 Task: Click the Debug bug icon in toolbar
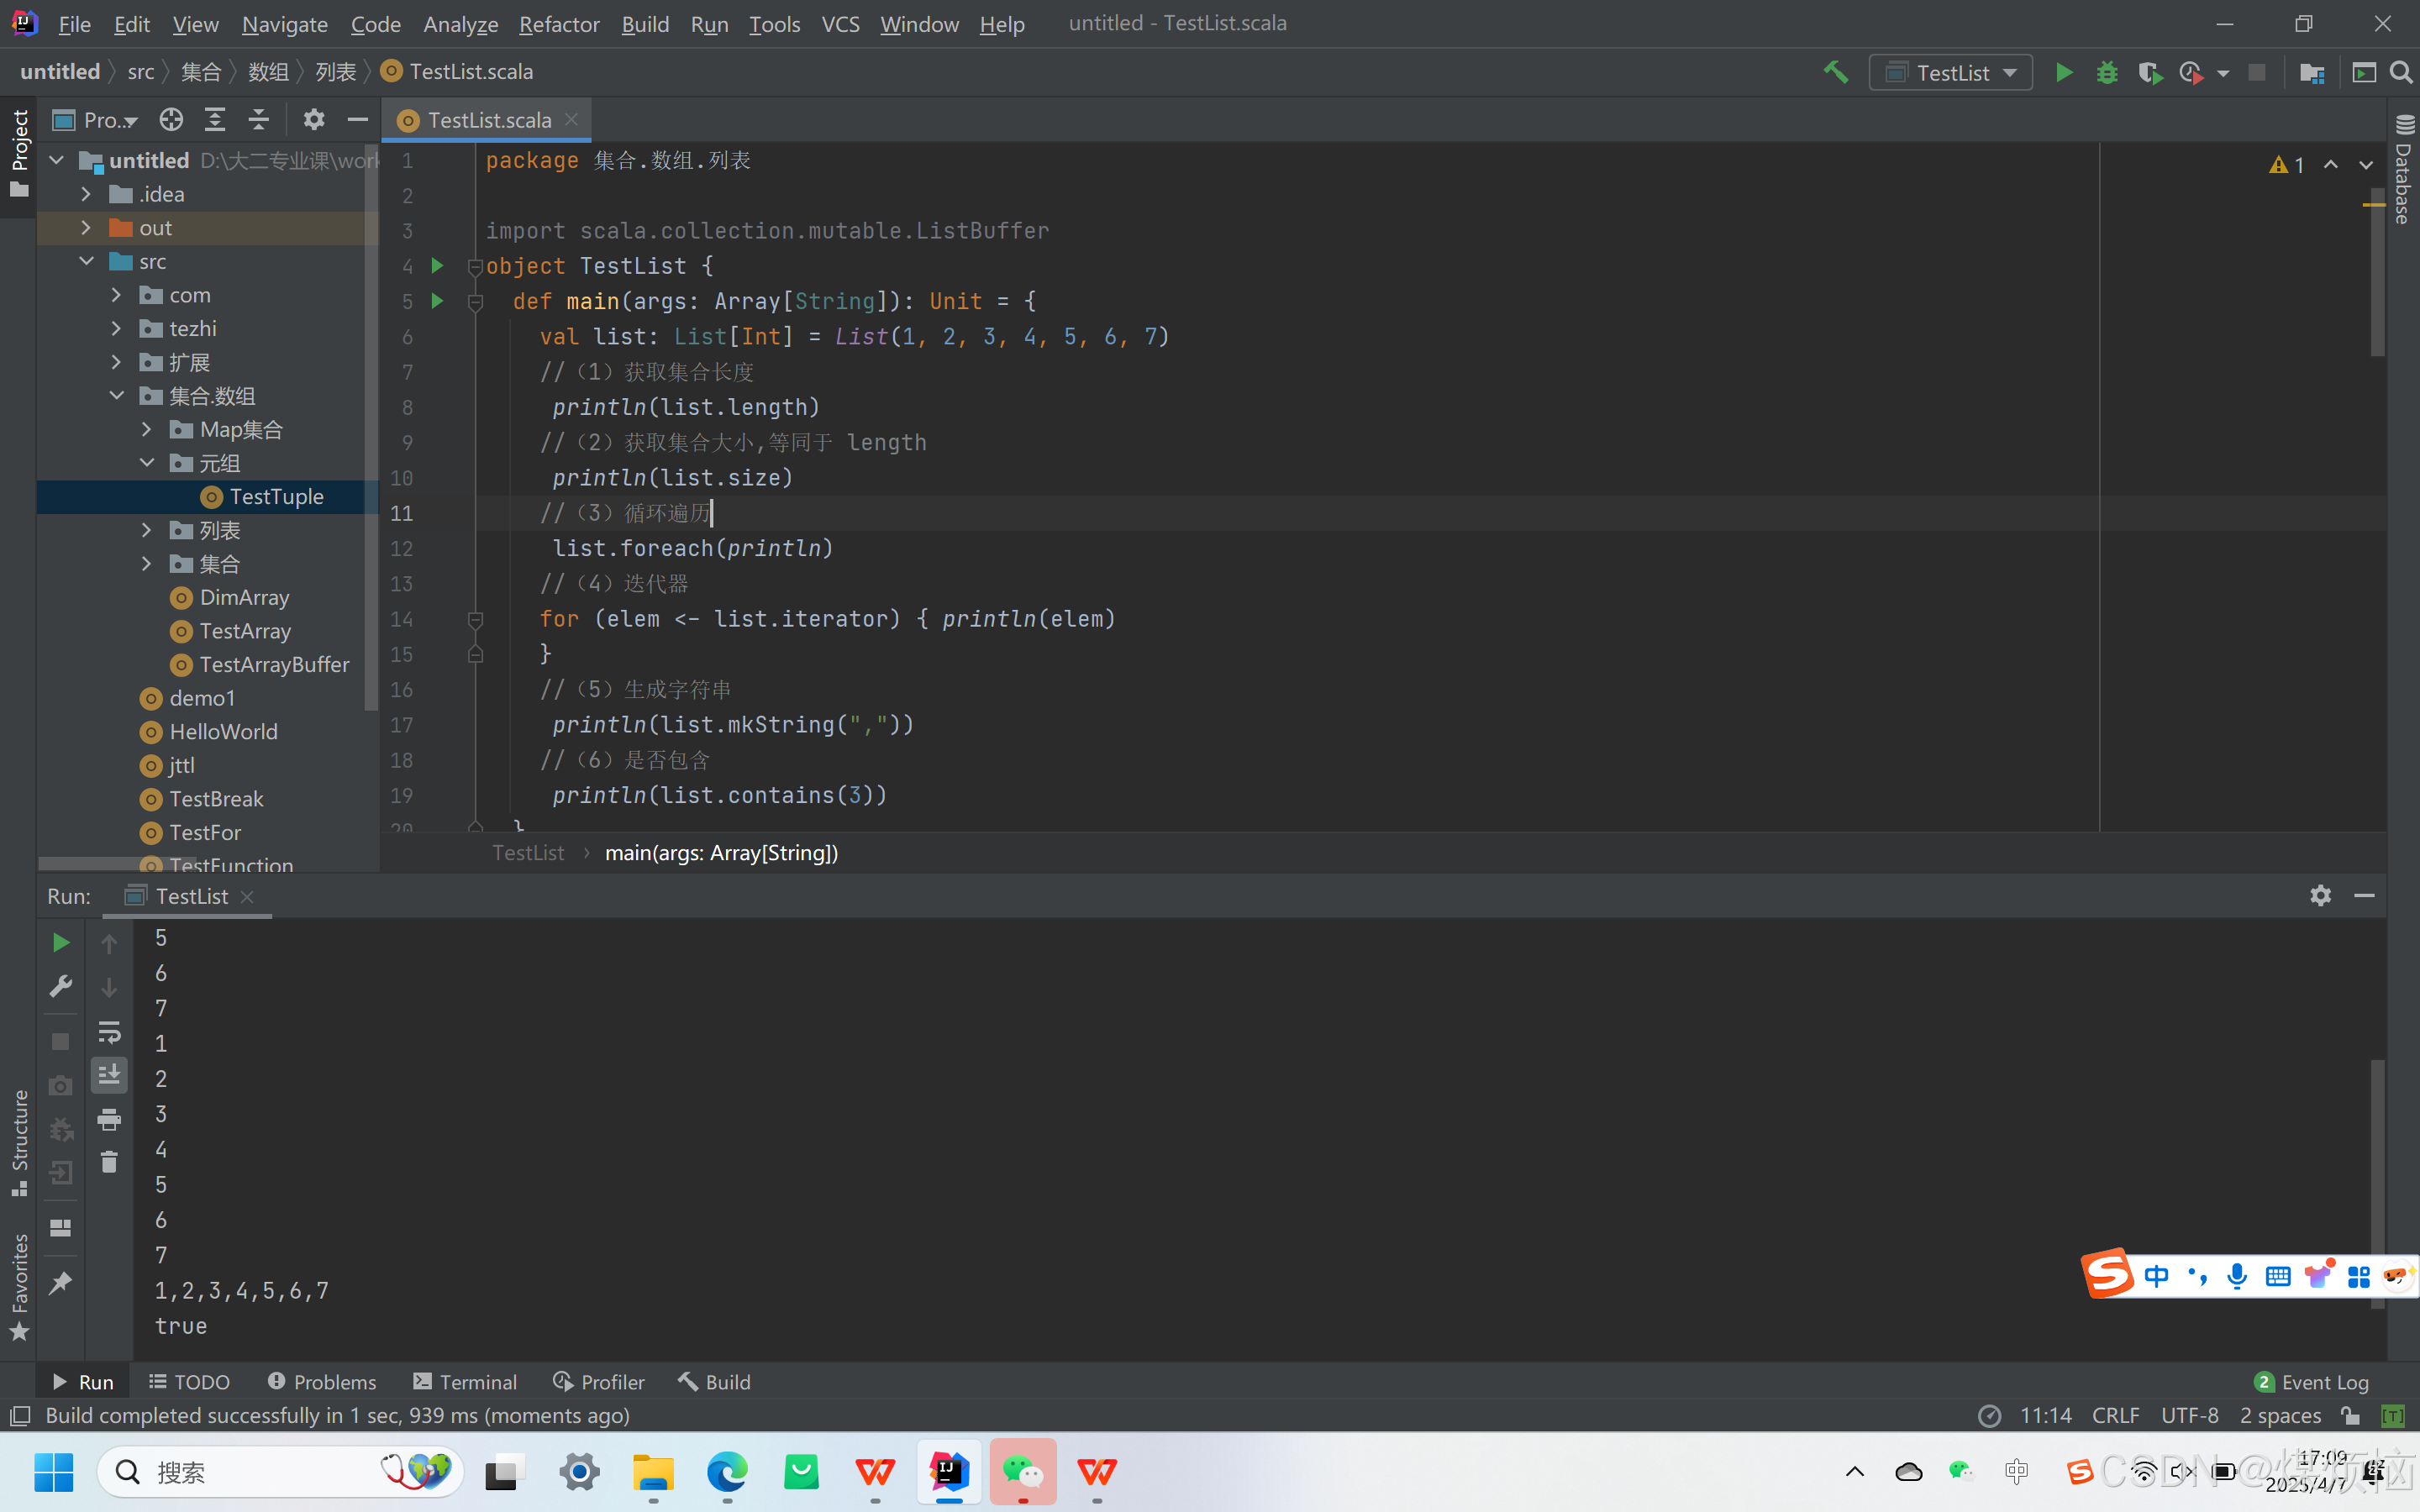(x=2107, y=72)
